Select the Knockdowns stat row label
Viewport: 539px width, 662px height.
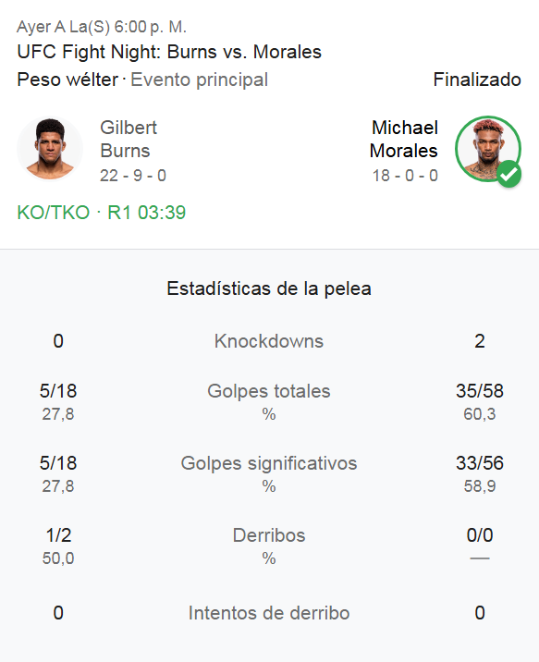269,341
